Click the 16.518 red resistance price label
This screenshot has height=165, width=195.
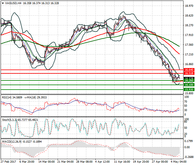pyautogui.click(x=189, y=73)
